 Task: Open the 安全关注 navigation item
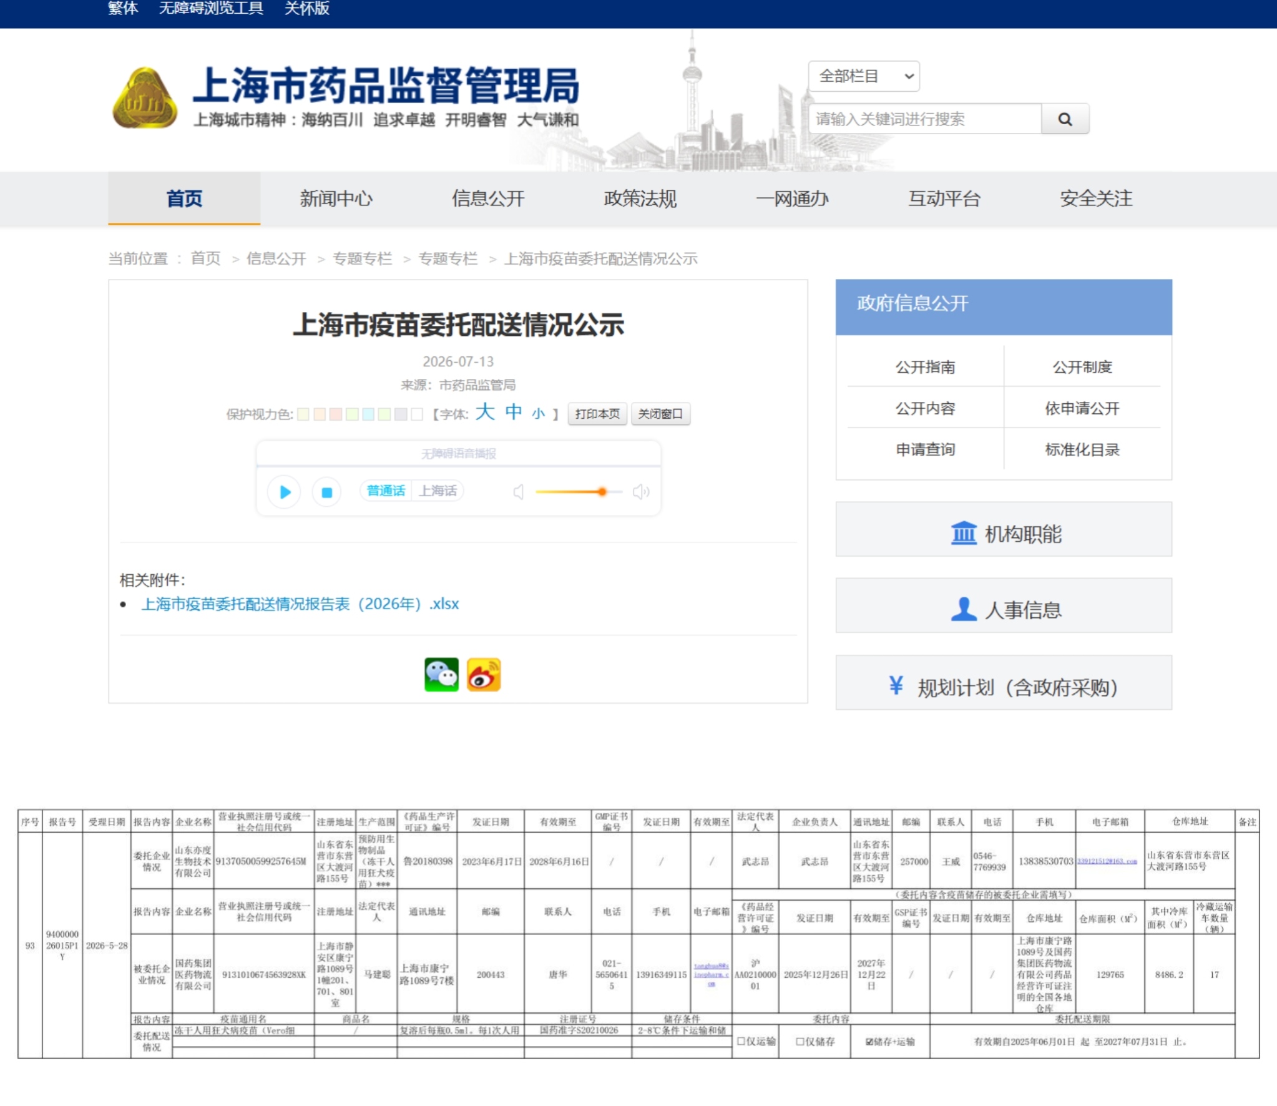click(1096, 198)
